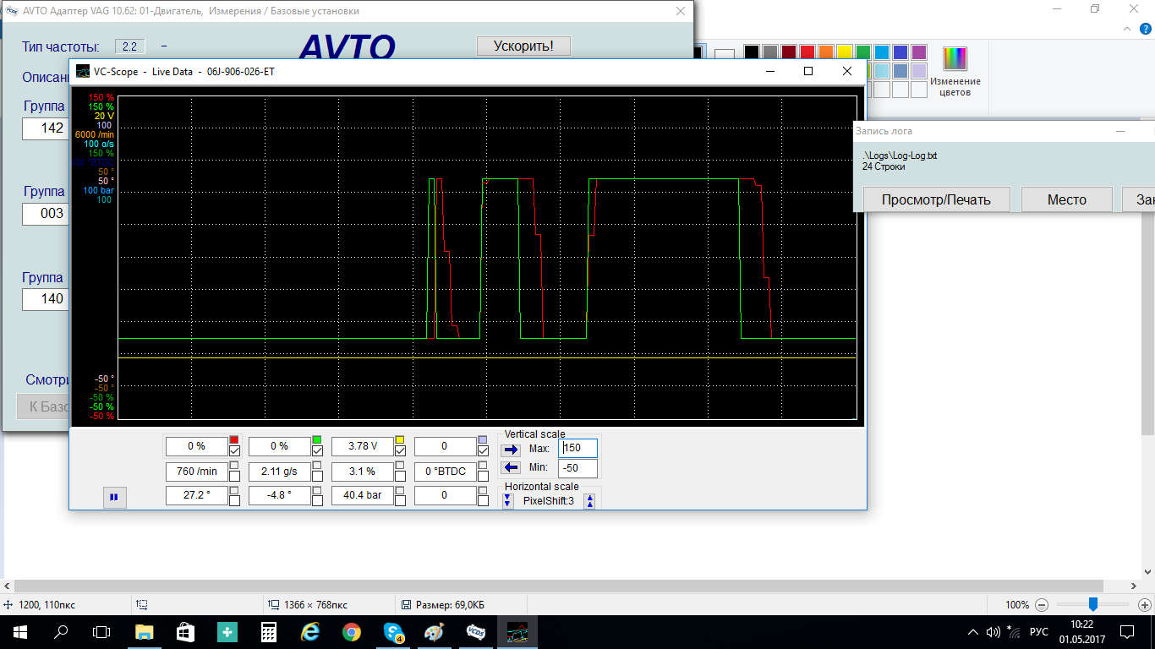1155x649 pixels.
Task: Pause the live data scope
Action: [113, 498]
